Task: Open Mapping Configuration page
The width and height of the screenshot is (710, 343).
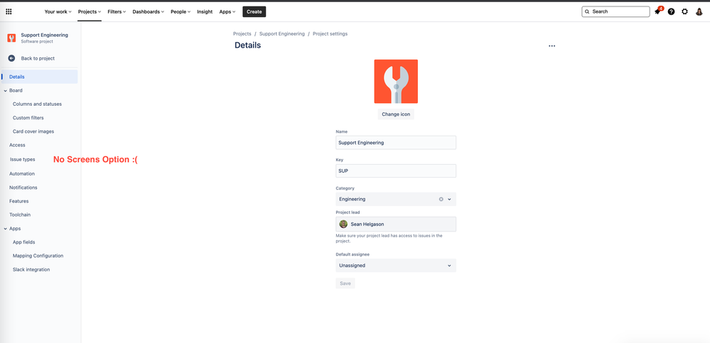Action: point(38,256)
